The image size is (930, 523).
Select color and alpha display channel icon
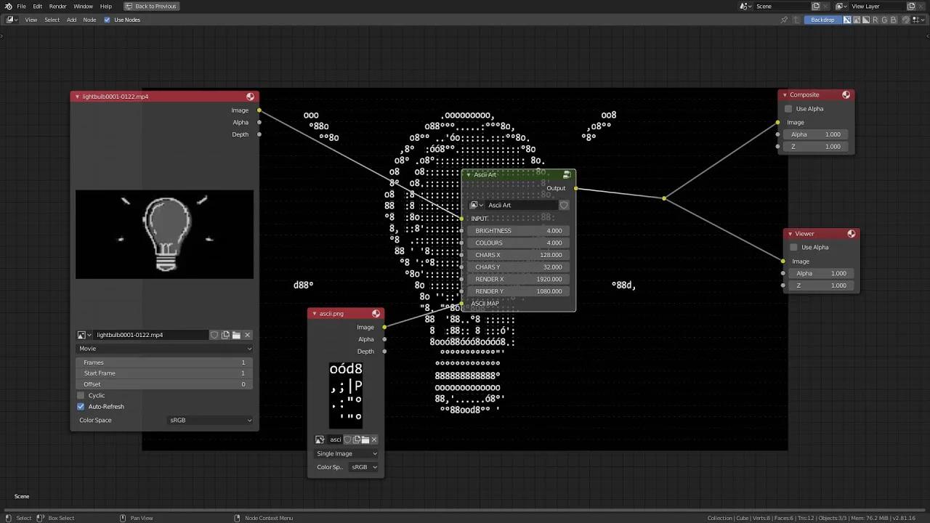pyautogui.click(x=847, y=20)
